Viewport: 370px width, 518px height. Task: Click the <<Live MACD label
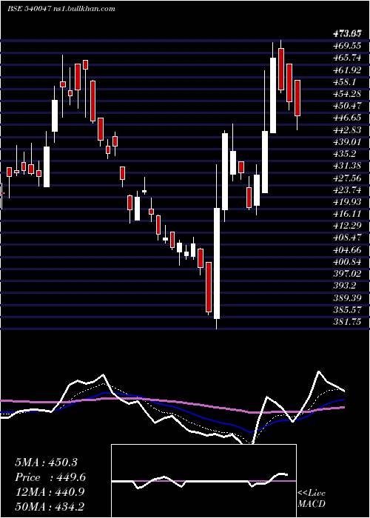pos(312,498)
